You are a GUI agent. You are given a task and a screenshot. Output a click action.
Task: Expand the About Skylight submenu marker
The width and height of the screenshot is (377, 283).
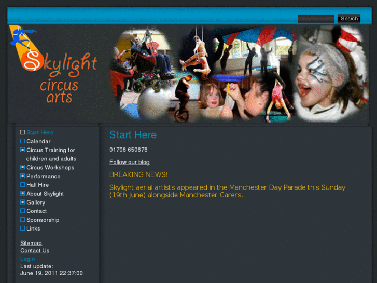pyautogui.click(x=23, y=193)
